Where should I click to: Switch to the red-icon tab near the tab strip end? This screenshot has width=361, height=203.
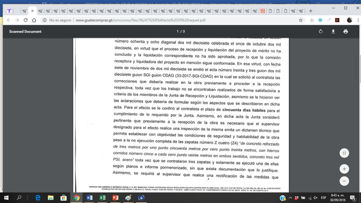(x=263, y=11)
